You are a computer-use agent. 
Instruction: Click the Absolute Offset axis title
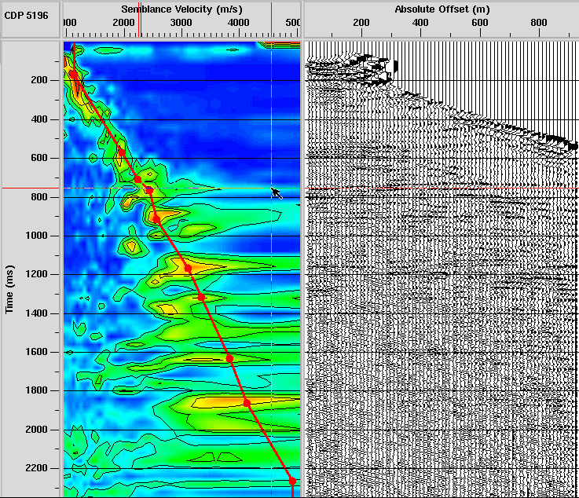pyautogui.click(x=441, y=8)
